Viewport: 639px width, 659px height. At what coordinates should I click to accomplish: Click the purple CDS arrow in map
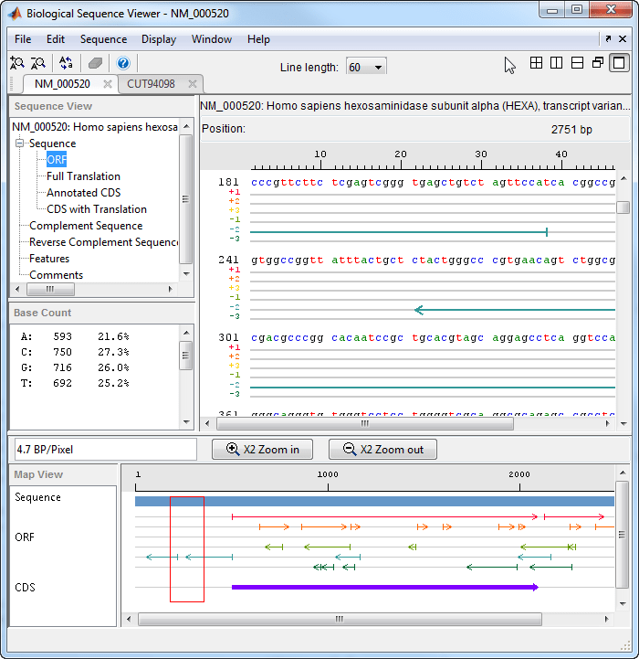pyautogui.click(x=385, y=587)
